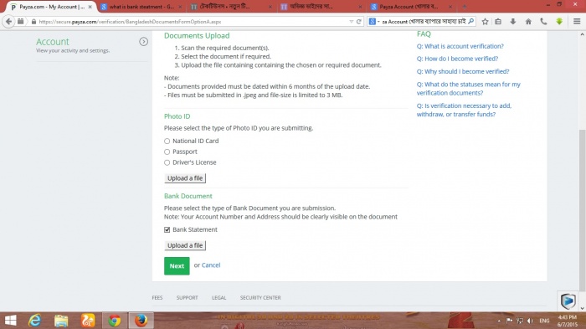Open the Windows Start button
586x329 pixels.
tap(10, 321)
